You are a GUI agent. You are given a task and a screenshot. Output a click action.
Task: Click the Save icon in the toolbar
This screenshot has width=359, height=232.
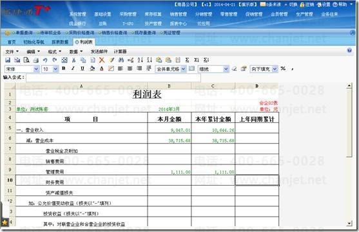[x=8, y=60]
